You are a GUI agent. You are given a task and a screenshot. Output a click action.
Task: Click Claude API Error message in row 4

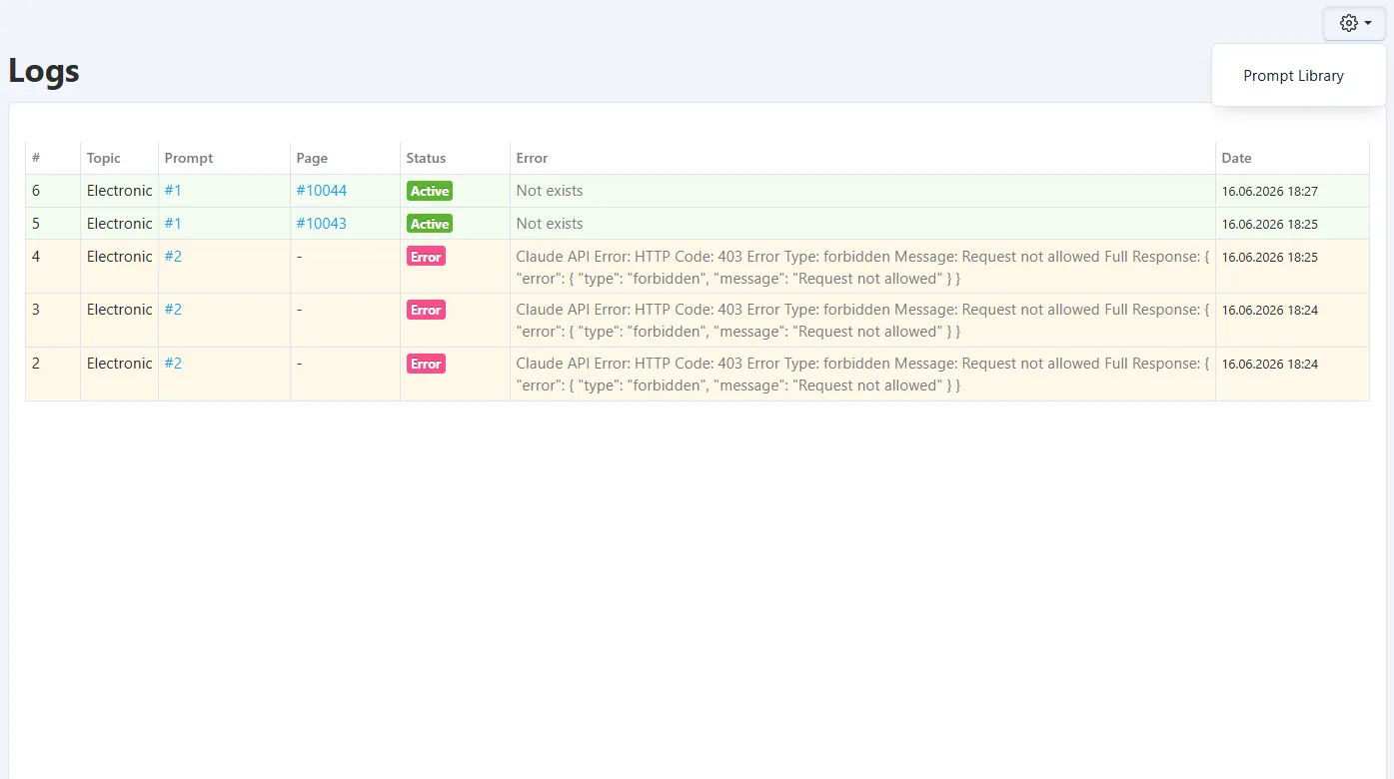[x=862, y=268]
